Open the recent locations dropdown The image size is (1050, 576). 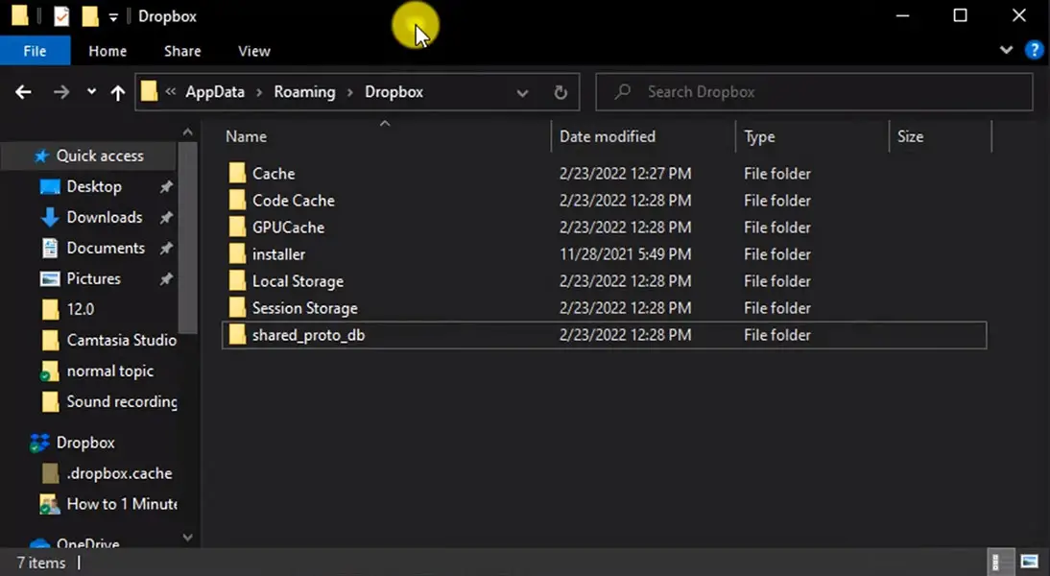[x=92, y=92]
